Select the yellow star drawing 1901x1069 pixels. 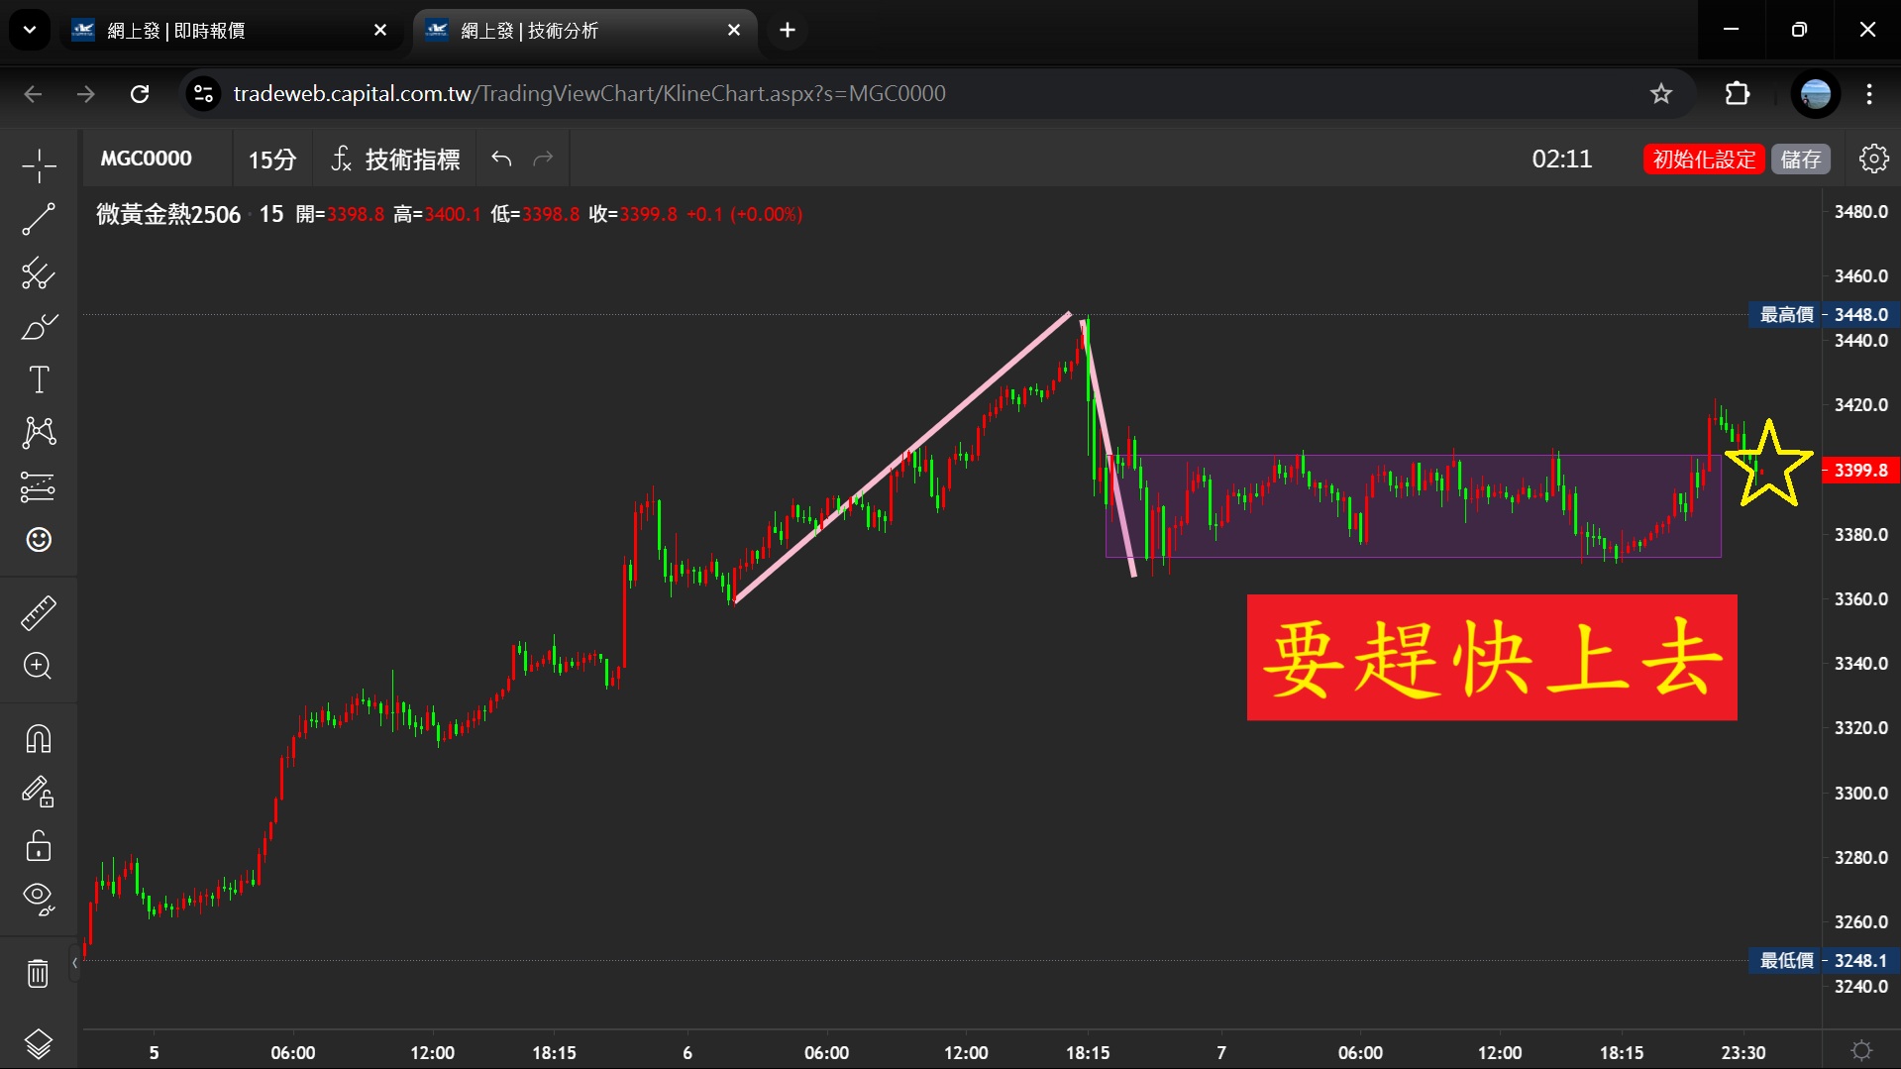(1768, 464)
